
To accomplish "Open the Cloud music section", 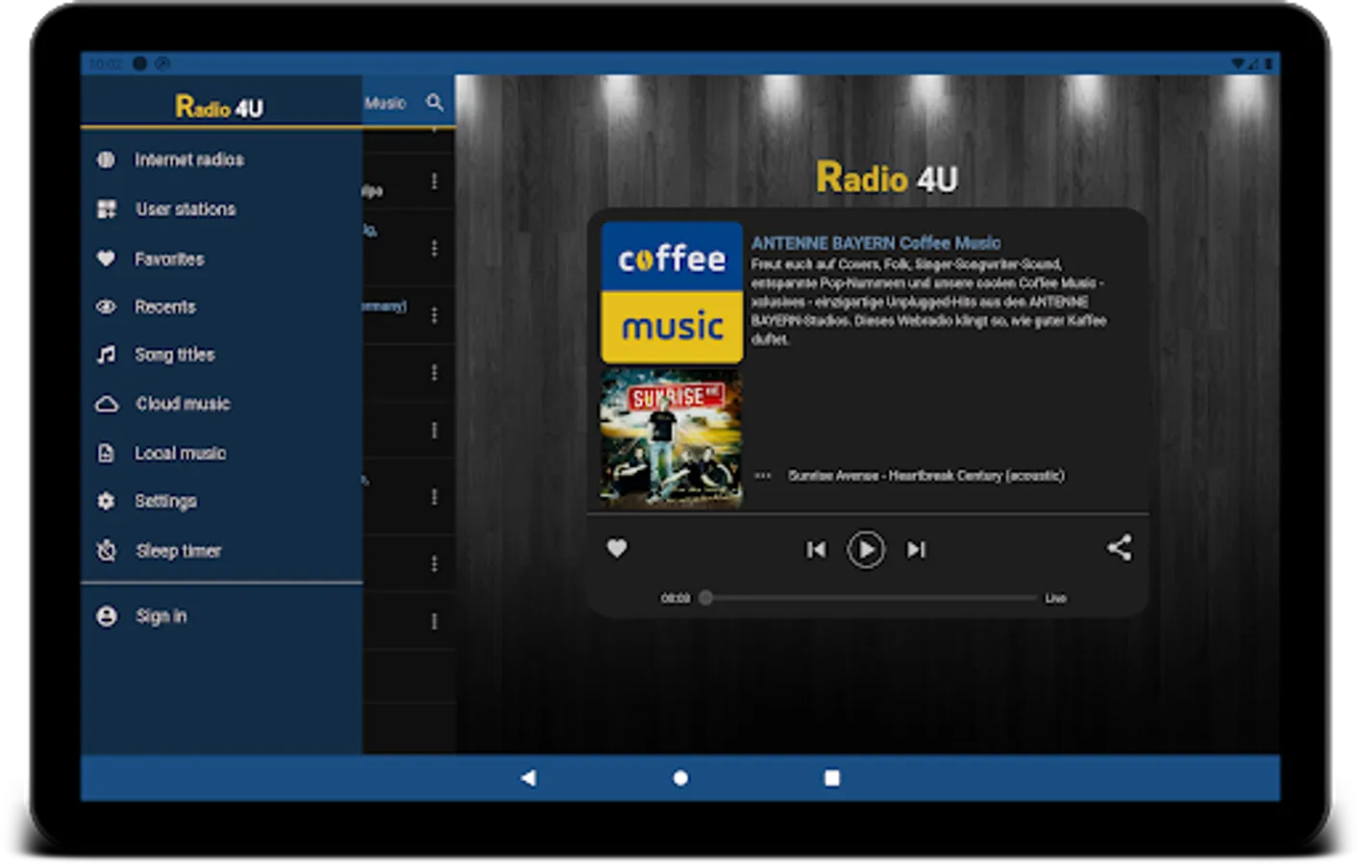I will point(221,404).
